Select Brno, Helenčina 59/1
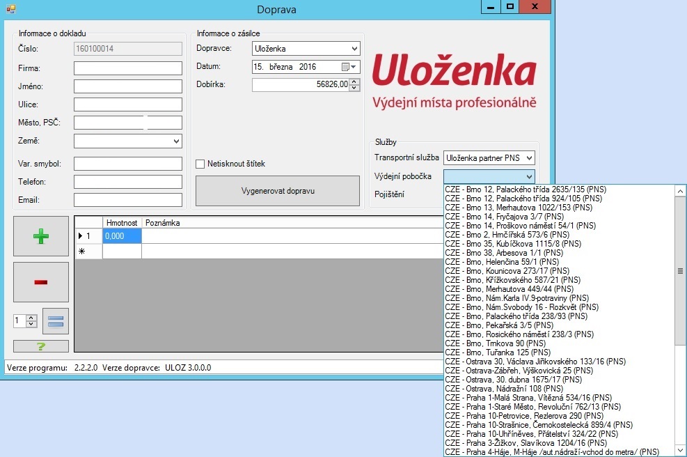Screen dimensions: 687x457 click(x=559, y=262)
